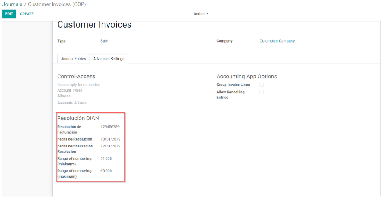Click the Accounts Allowed field label

click(73, 103)
